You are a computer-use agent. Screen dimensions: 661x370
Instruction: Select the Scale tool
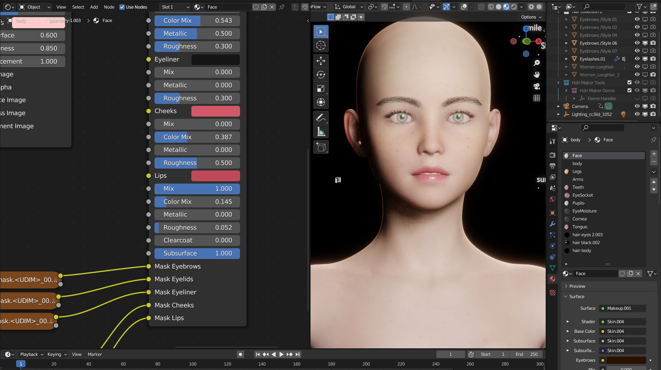[x=321, y=88]
